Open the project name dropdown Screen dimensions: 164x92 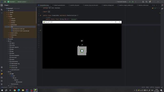[12, 2]
